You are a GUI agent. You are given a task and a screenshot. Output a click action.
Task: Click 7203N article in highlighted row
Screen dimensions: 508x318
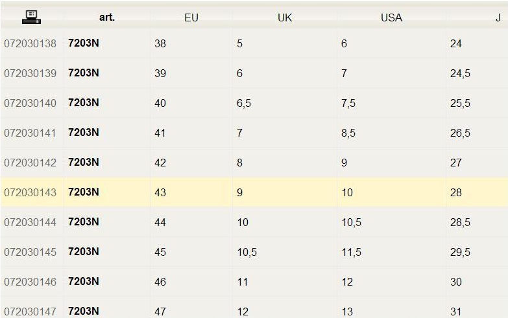tap(84, 192)
